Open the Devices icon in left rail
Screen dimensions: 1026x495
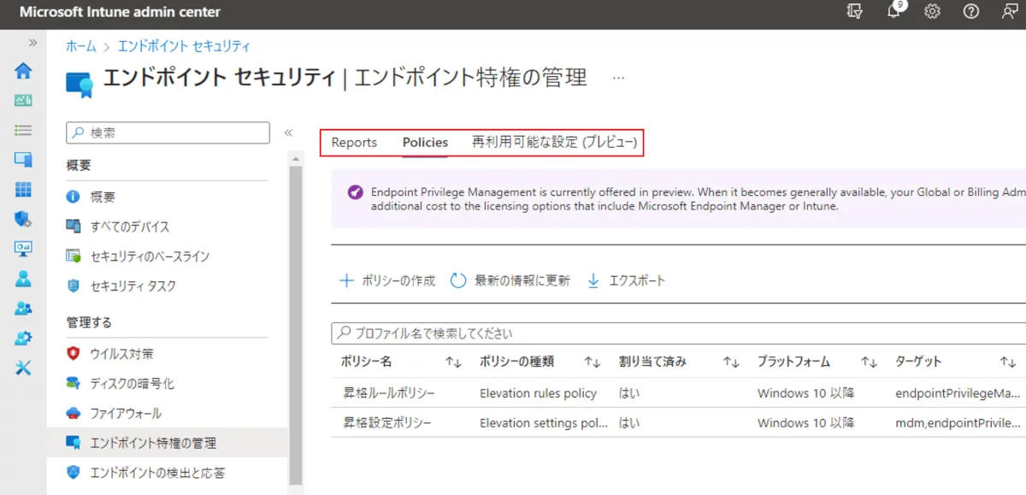23,160
